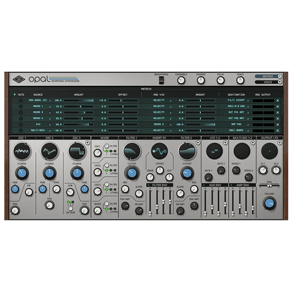Open the MOD WHEEL source dropdown
The height and width of the screenshot is (293, 293).
point(39,100)
